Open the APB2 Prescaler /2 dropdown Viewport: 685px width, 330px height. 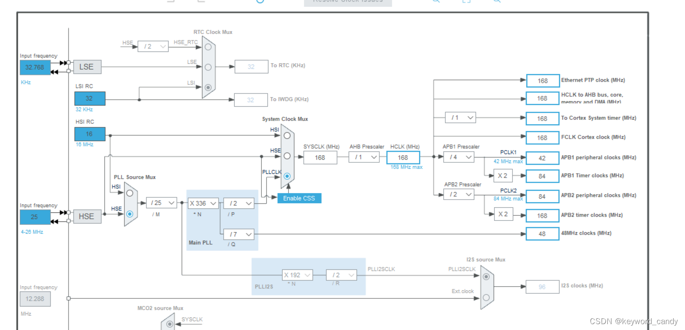click(459, 194)
